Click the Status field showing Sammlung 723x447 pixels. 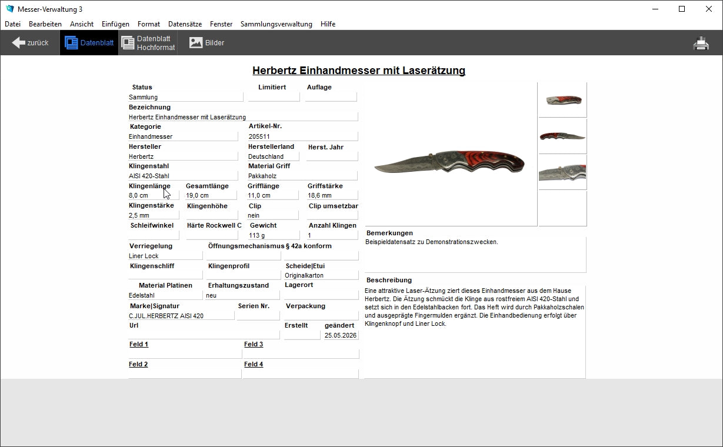(185, 97)
